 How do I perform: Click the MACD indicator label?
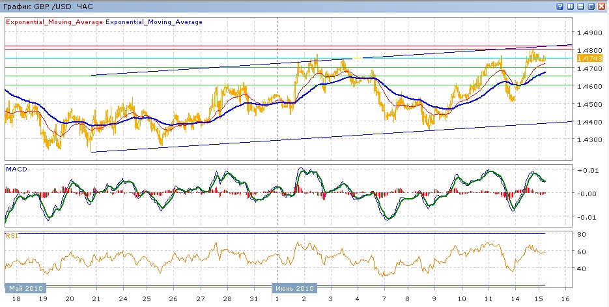pos(16,169)
